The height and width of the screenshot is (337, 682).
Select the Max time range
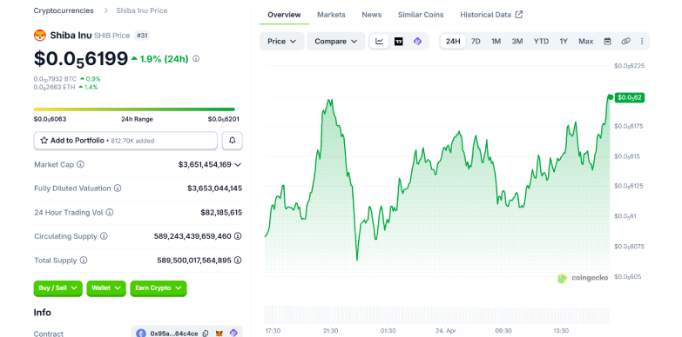click(586, 41)
